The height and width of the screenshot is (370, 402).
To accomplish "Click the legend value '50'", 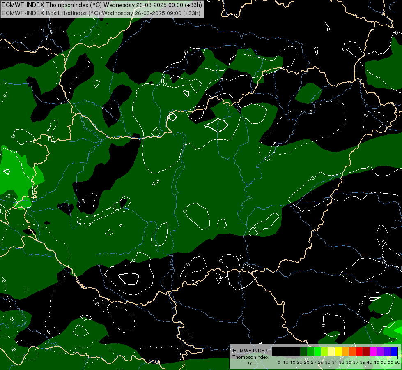I will click(x=384, y=362).
